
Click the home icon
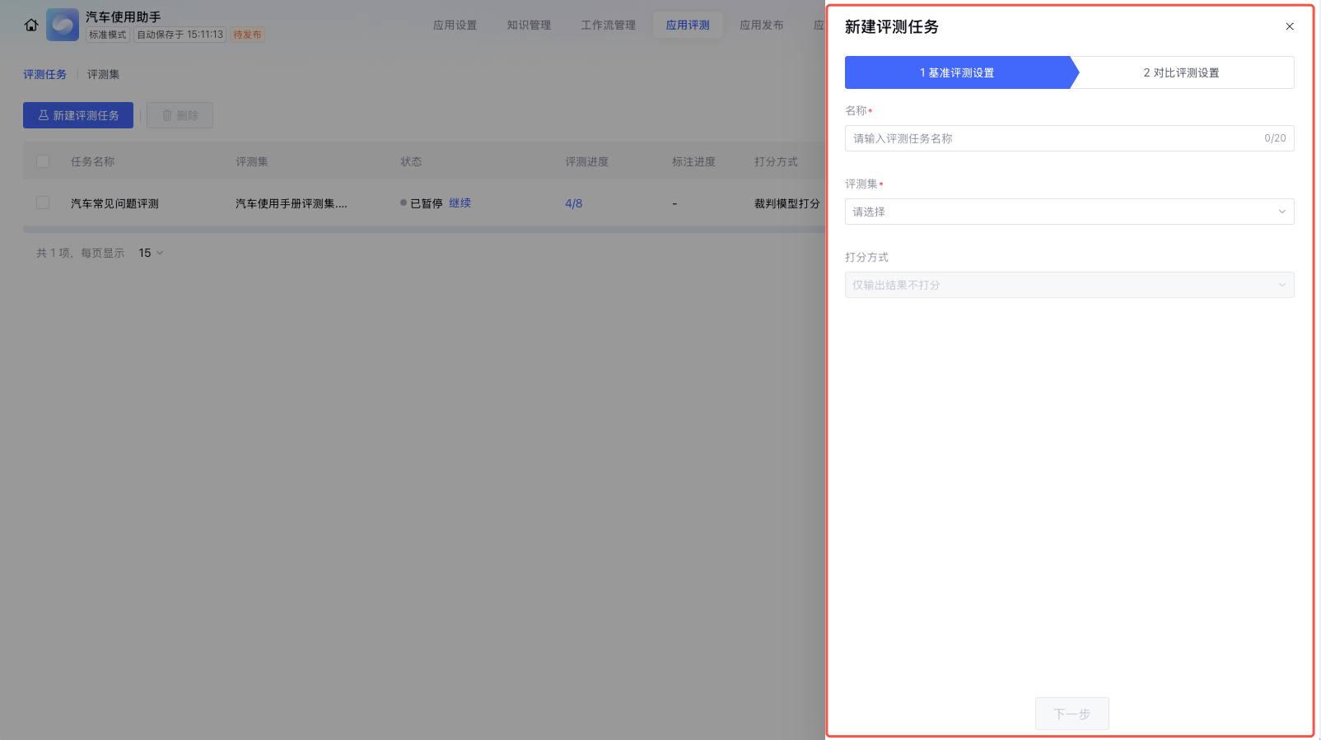point(31,25)
